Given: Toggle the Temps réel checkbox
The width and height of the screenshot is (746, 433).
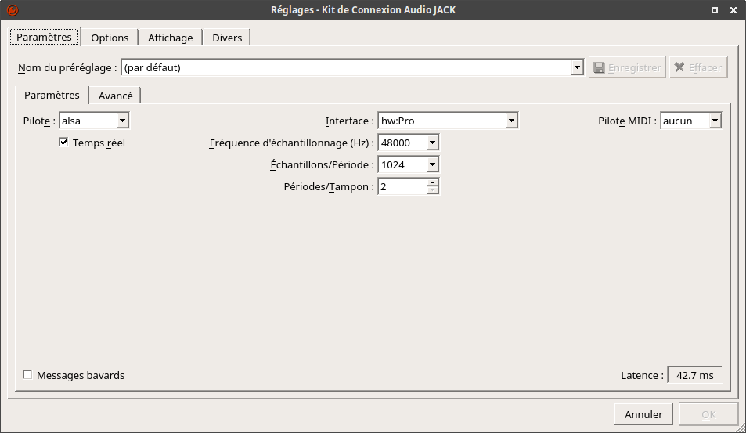Looking at the screenshot, I should pyautogui.click(x=63, y=143).
